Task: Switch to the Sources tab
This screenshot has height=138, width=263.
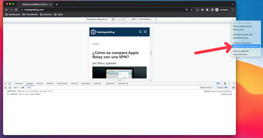Action: click(40, 83)
